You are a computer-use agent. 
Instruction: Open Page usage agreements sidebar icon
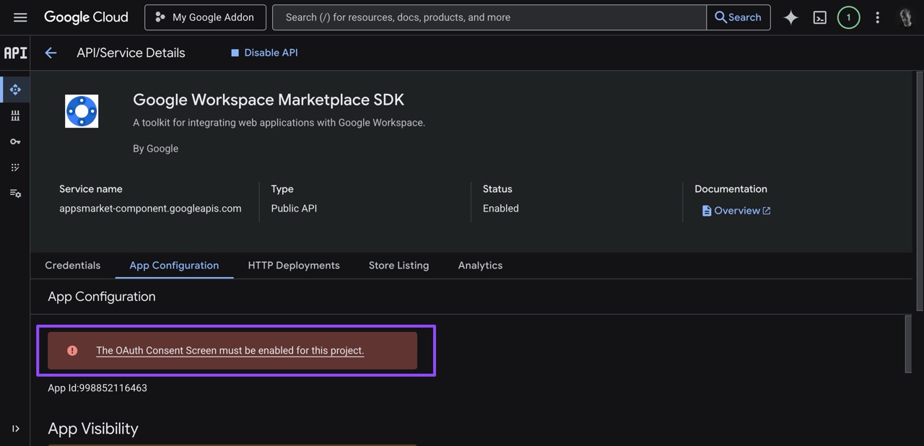pyautogui.click(x=15, y=193)
